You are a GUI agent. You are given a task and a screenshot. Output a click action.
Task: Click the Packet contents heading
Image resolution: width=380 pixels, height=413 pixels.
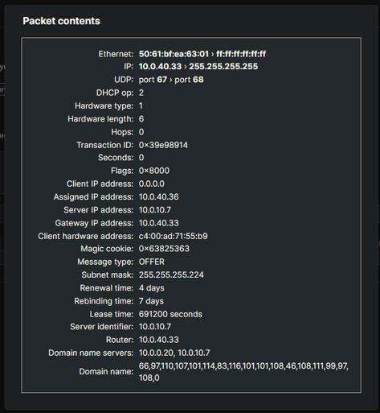[61, 21]
